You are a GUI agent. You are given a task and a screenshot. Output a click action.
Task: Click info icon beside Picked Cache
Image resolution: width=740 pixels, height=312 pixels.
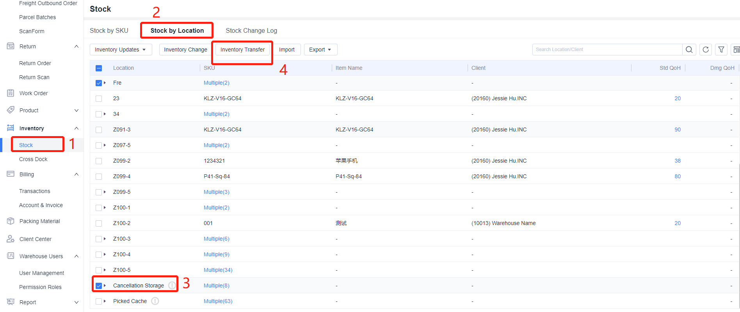pos(155,301)
